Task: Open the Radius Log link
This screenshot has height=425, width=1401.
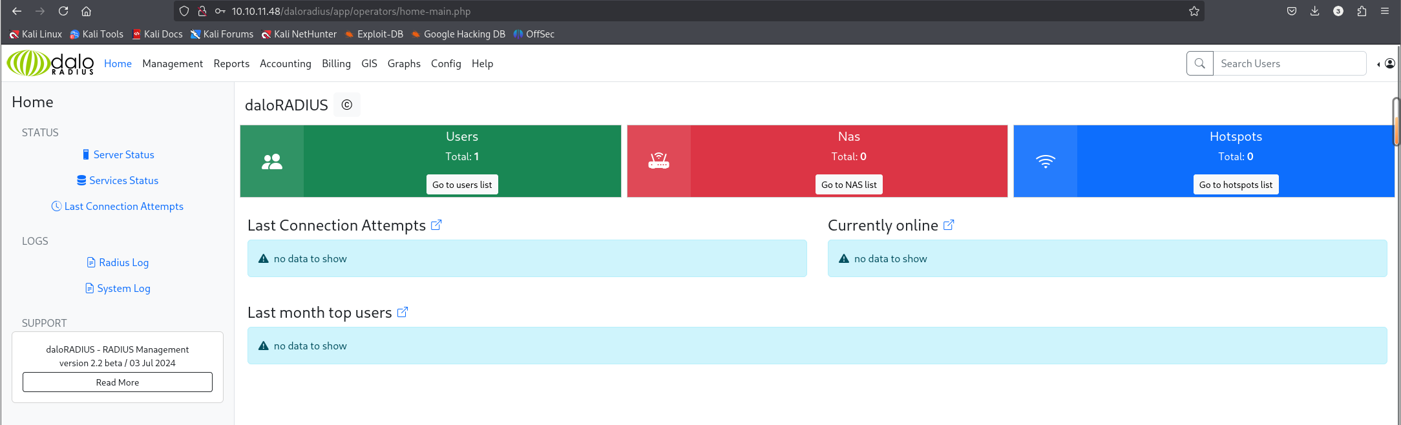Action: coord(123,262)
